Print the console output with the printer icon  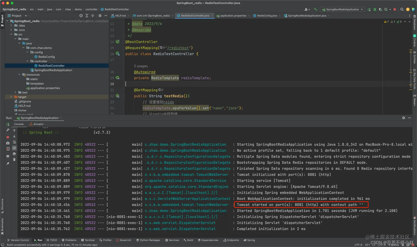click(14, 154)
